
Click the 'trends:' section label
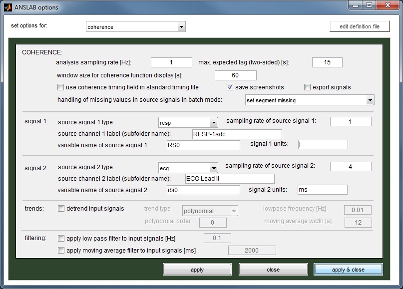coord(34,208)
